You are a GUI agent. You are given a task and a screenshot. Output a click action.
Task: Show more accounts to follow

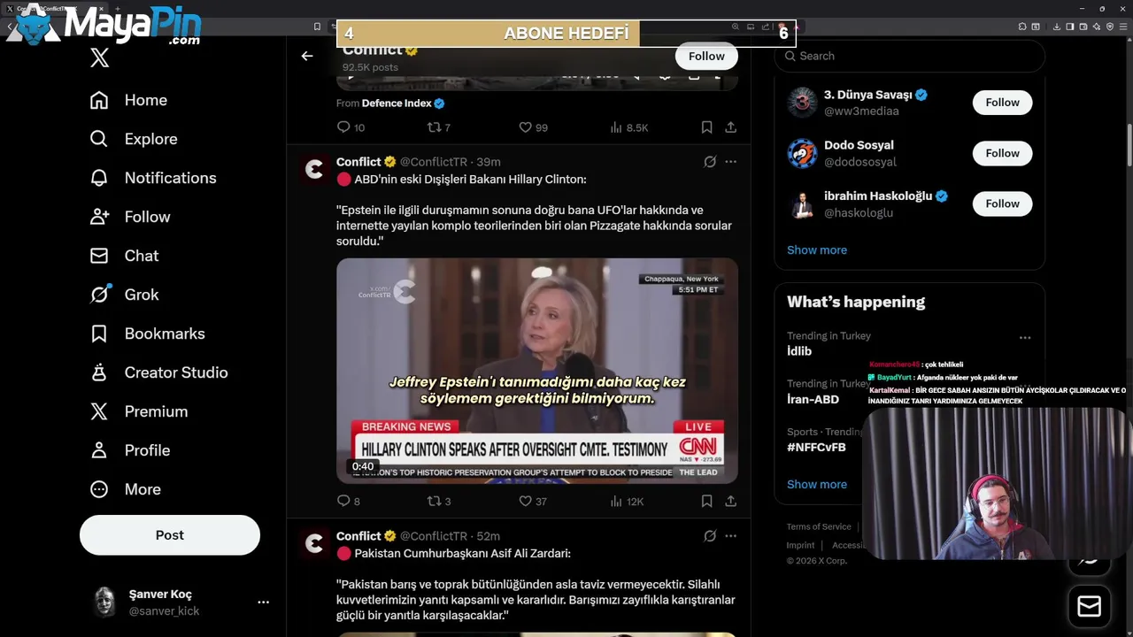pyautogui.click(x=817, y=249)
